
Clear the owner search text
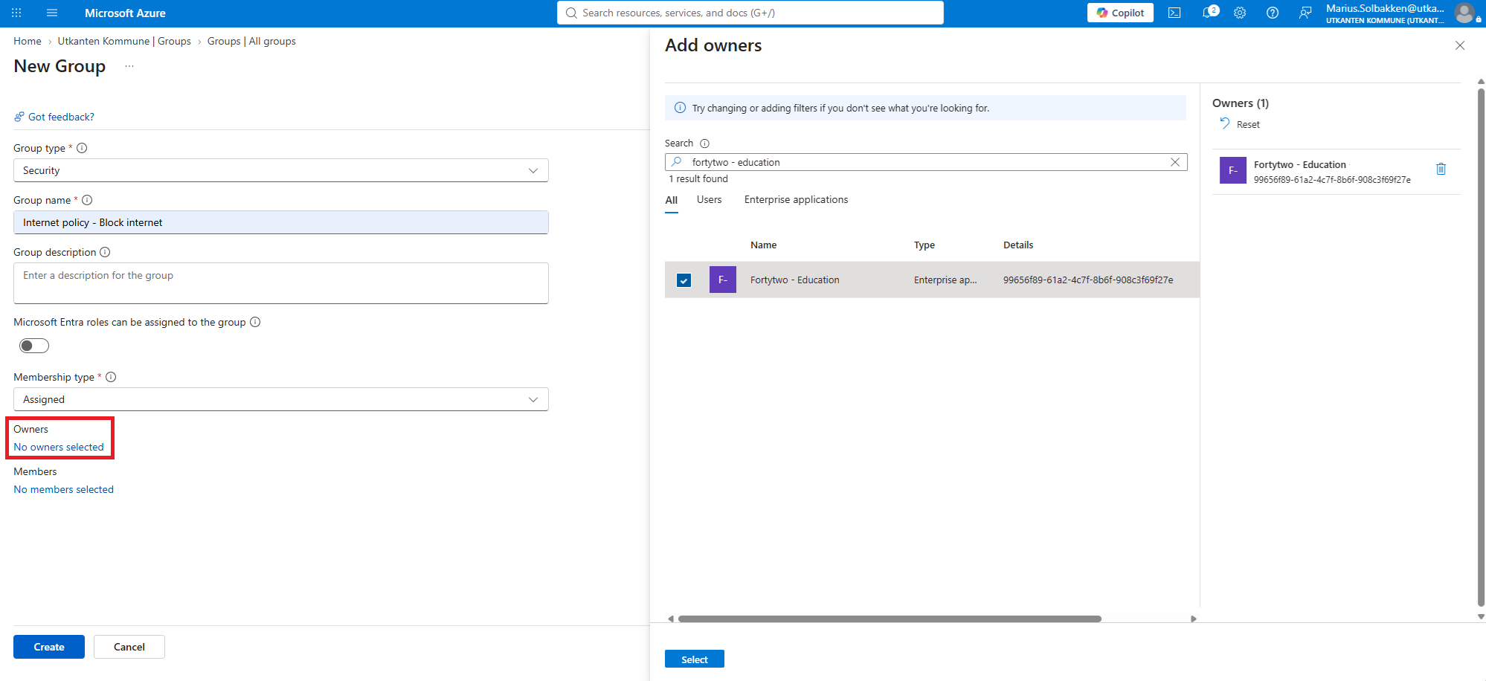[x=1175, y=162]
